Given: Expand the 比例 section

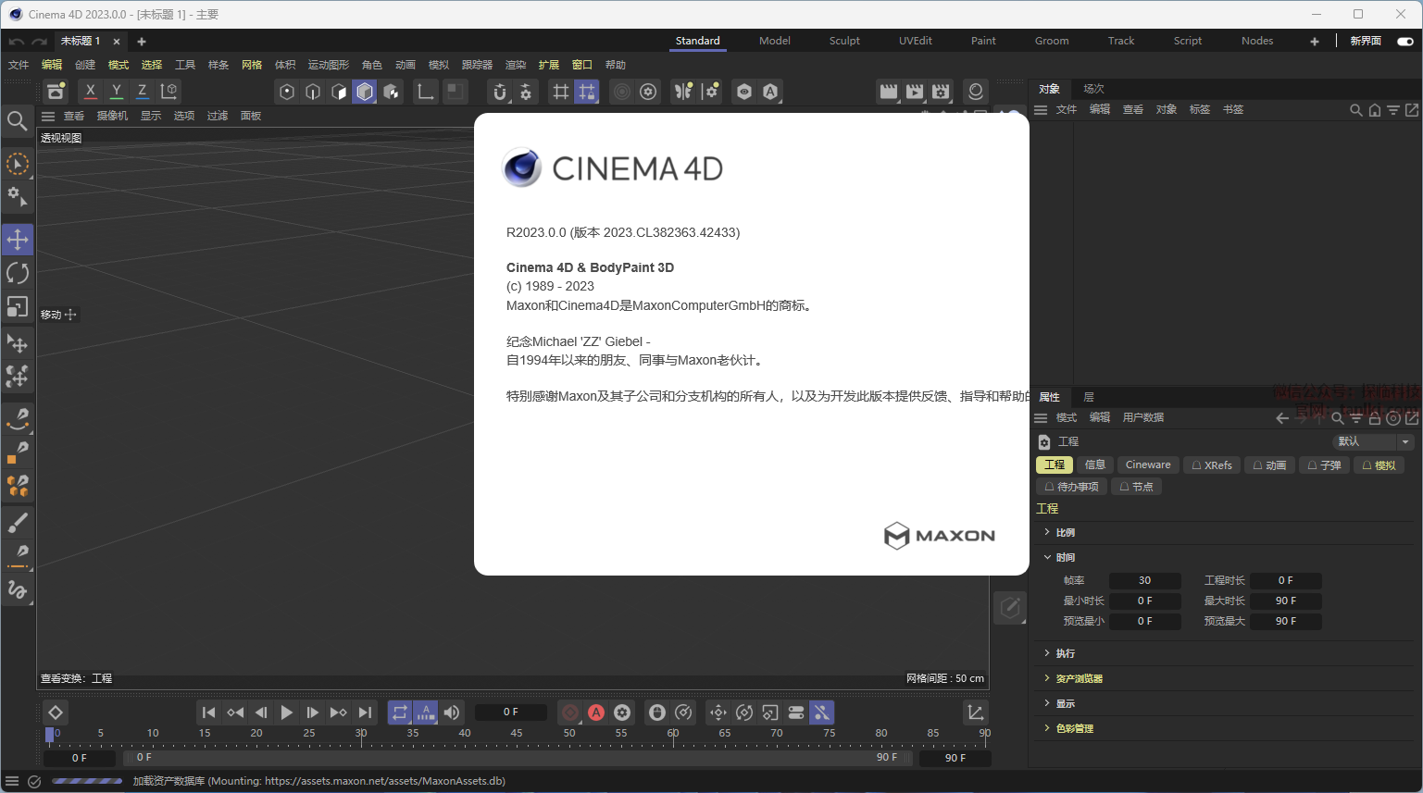Looking at the screenshot, I should (1065, 533).
